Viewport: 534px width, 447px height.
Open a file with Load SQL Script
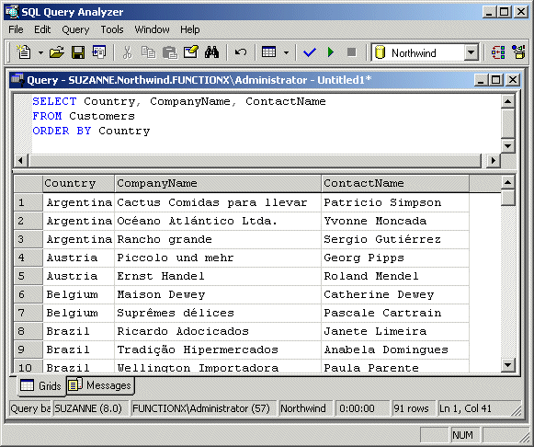point(57,52)
